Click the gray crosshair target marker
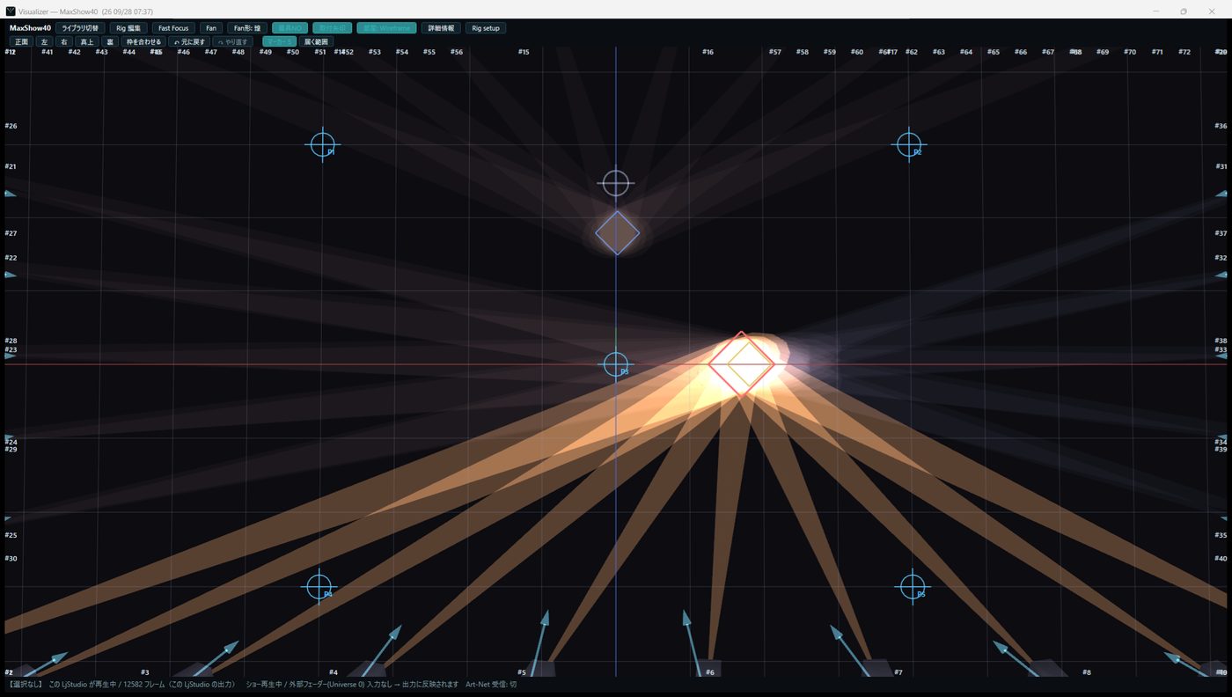The image size is (1232, 697). coord(616,183)
